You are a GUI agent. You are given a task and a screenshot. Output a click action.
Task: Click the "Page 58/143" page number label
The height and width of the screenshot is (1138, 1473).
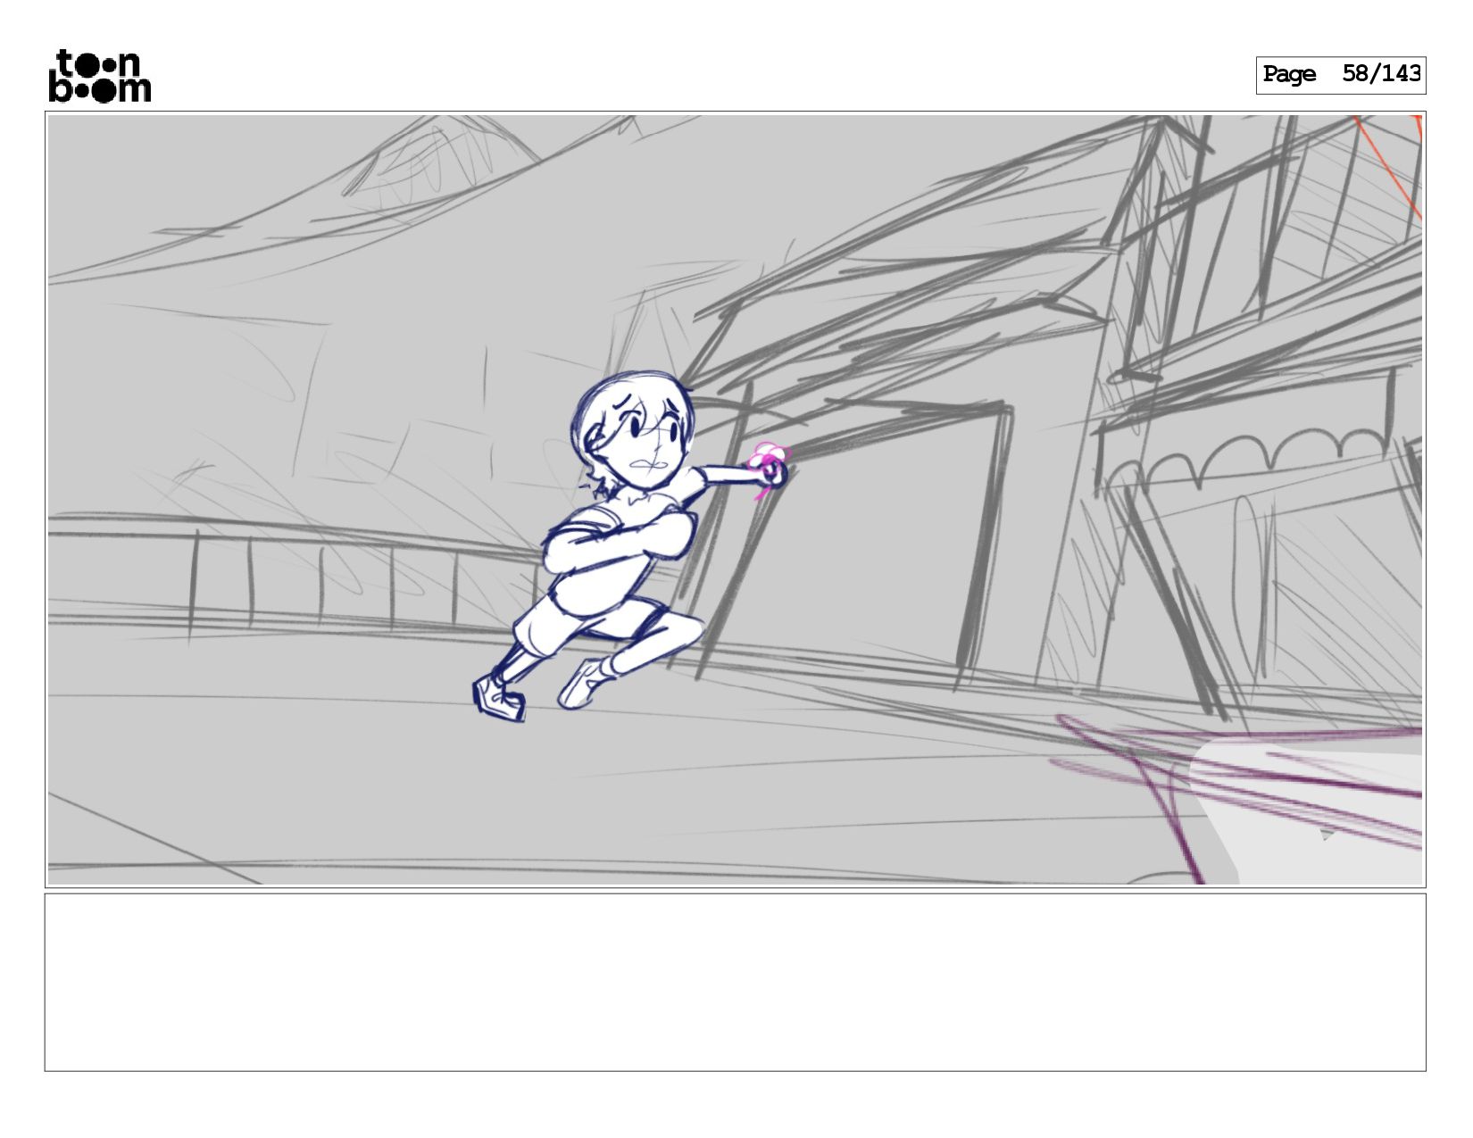point(1341,75)
